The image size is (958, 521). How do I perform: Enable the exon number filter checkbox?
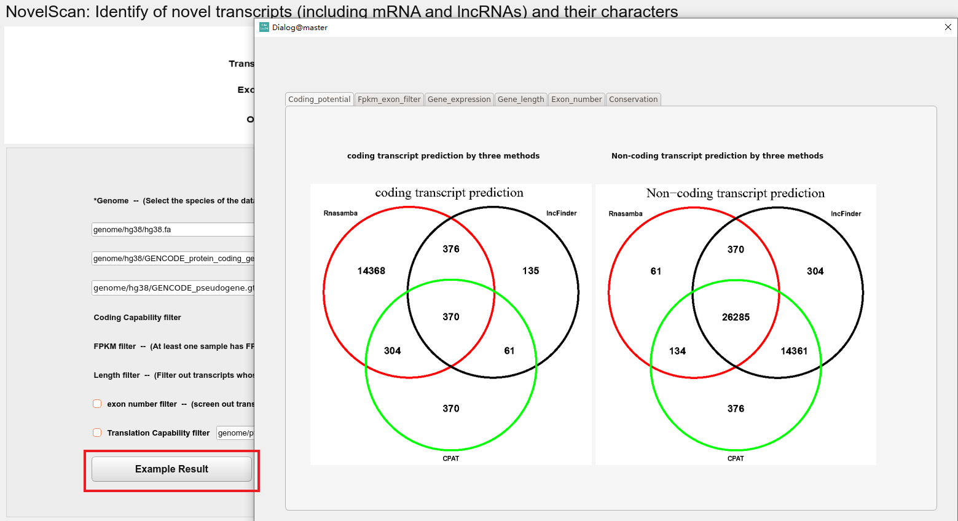point(97,404)
